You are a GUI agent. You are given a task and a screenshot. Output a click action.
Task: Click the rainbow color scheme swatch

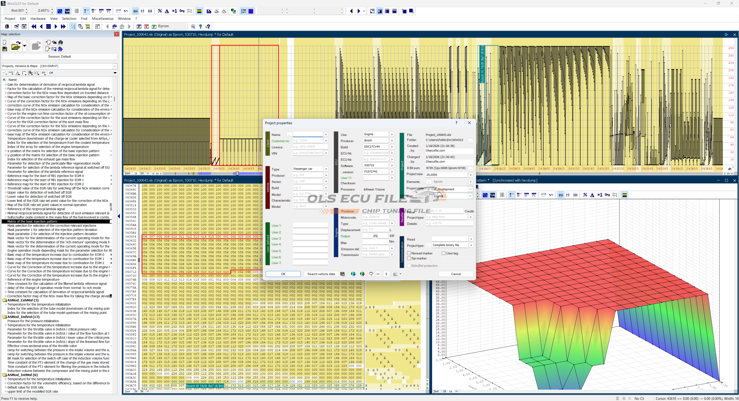click(x=199, y=11)
